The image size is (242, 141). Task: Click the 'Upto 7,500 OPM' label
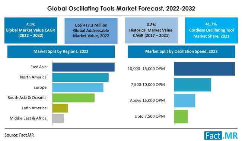click(150, 116)
